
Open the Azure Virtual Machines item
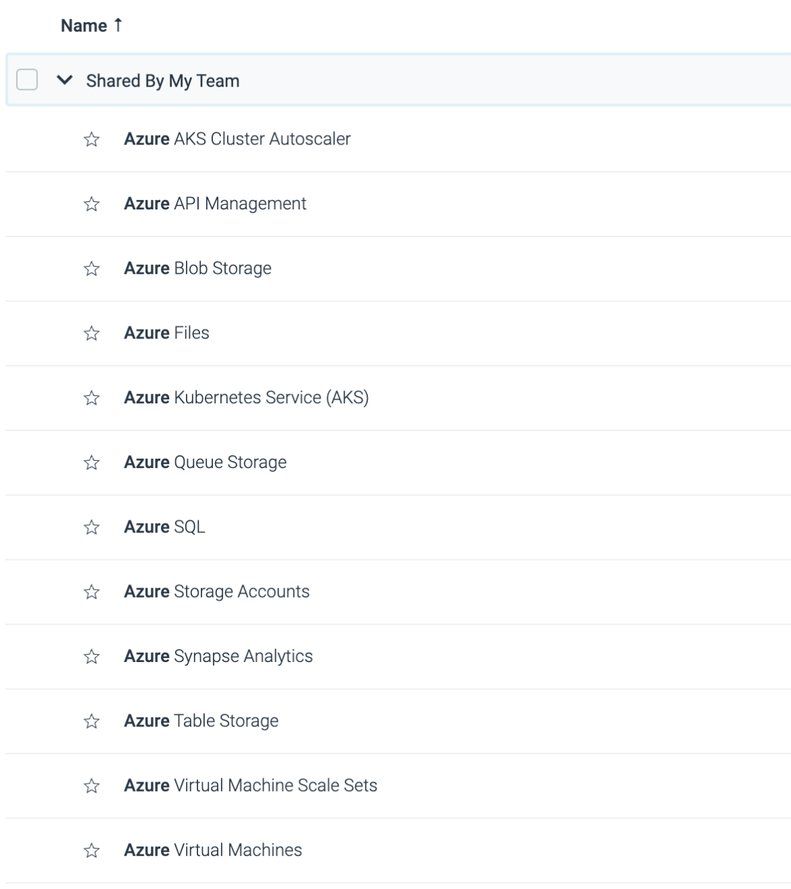(212, 850)
